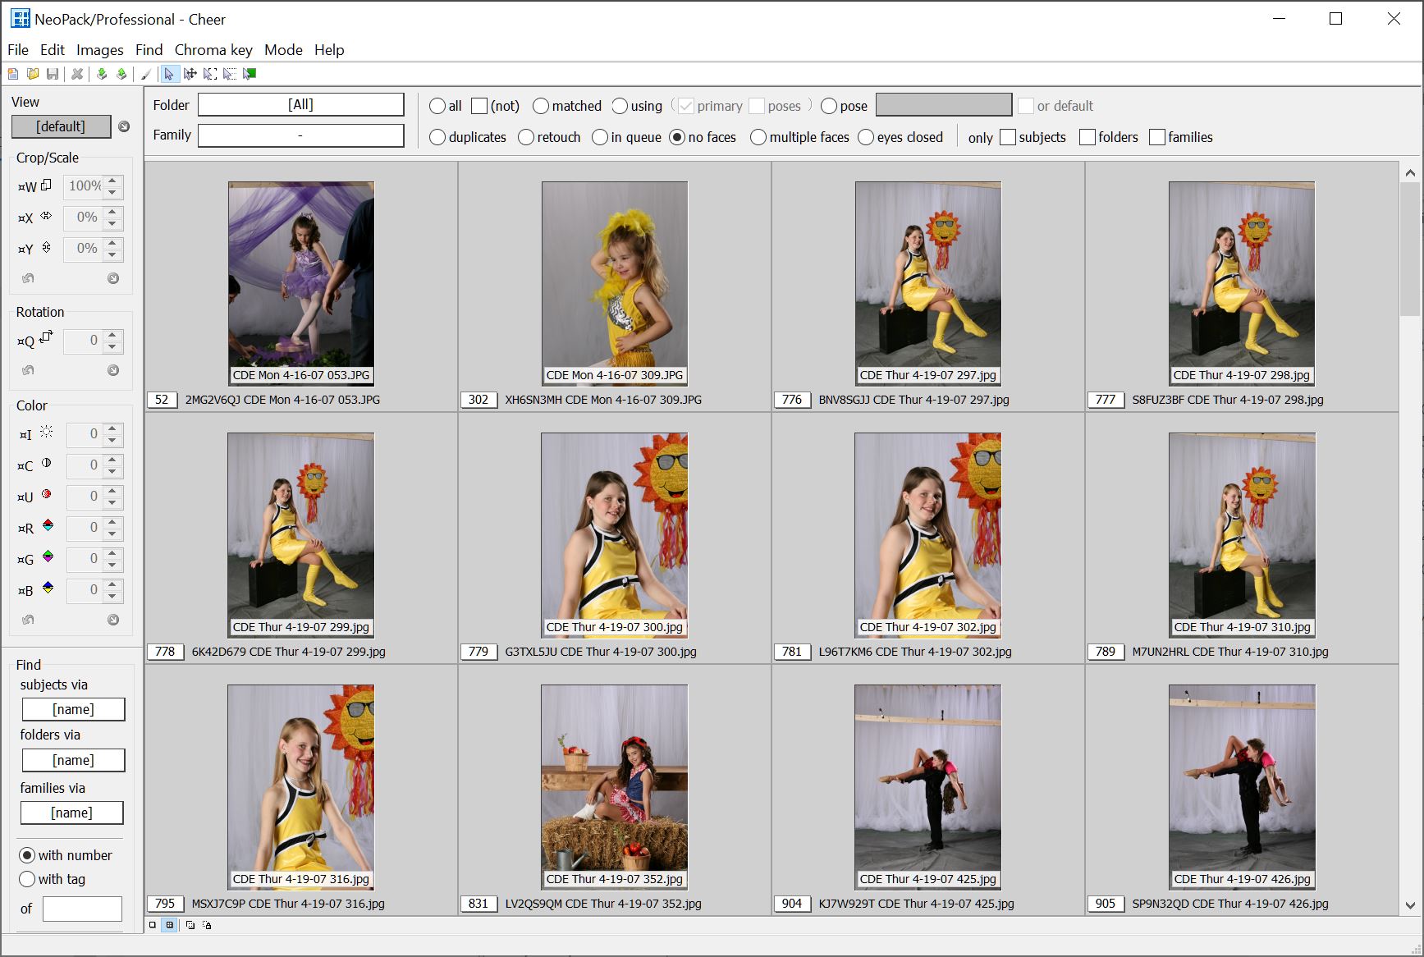
Task: Open the Chroma key menu
Action: tap(213, 50)
